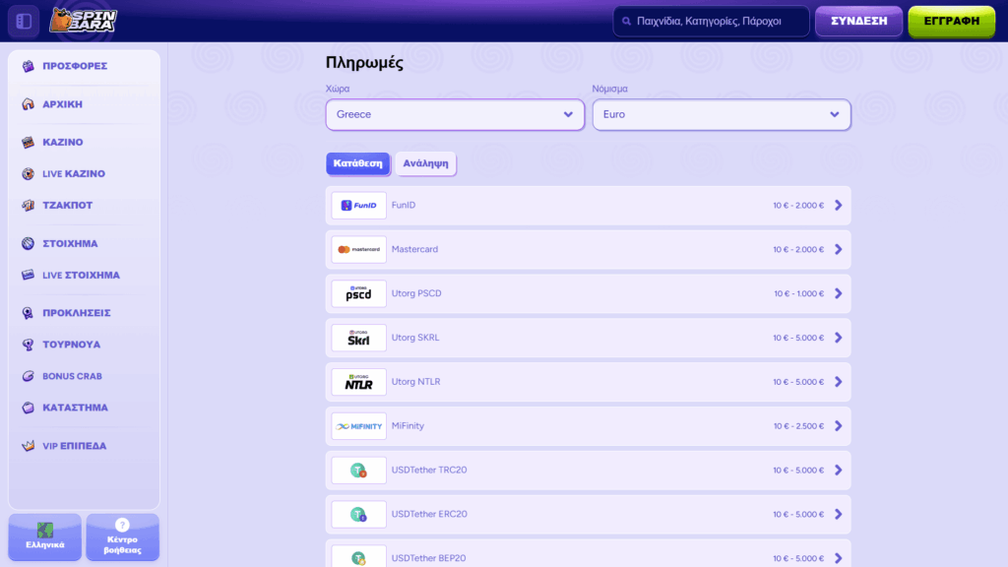Expand the Utorg SKRL row chevron
The image size is (1008, 567).
838,338
